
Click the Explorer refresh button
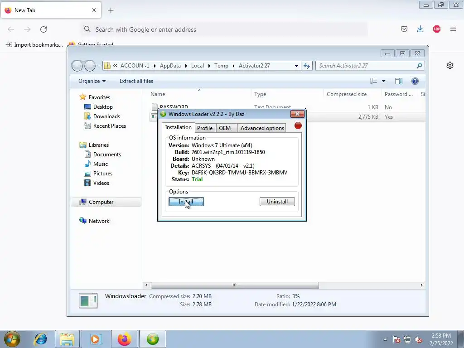click(307, 66)
